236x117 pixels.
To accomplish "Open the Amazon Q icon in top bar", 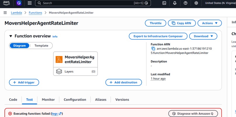I will 19,3.
